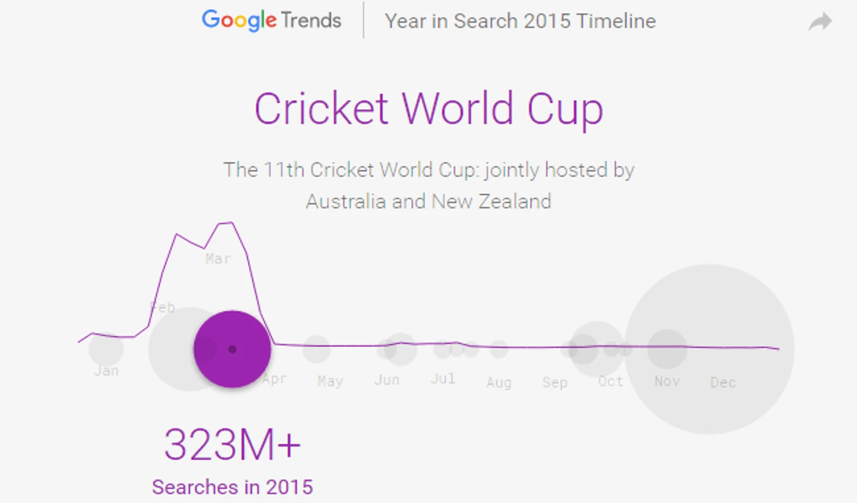Click the Cricket World Cup heading
Image resolution: width=857 pixels, height=503 pixels.
coord(428,109)
